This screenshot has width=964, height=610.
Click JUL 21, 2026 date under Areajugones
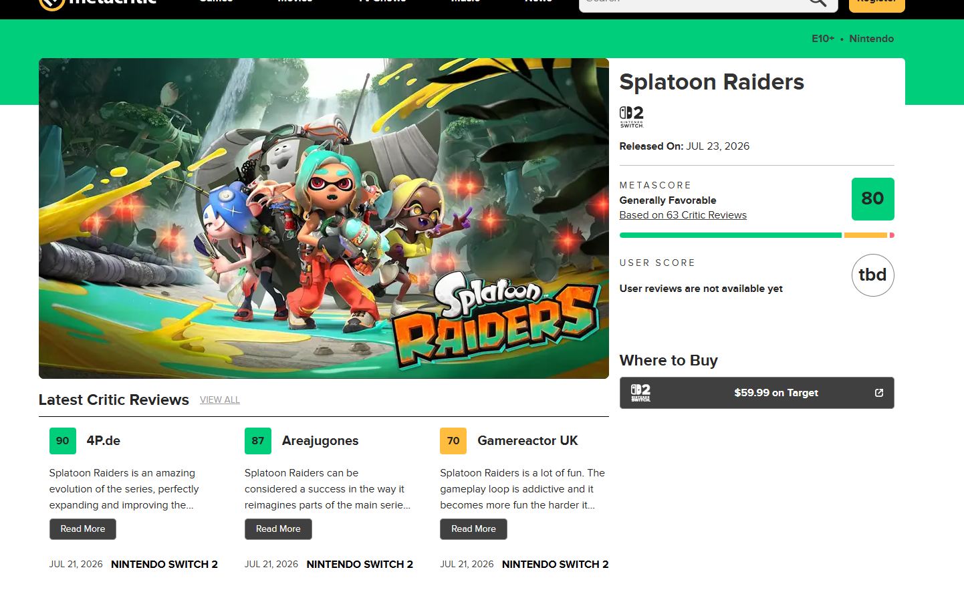coord(271,565)
